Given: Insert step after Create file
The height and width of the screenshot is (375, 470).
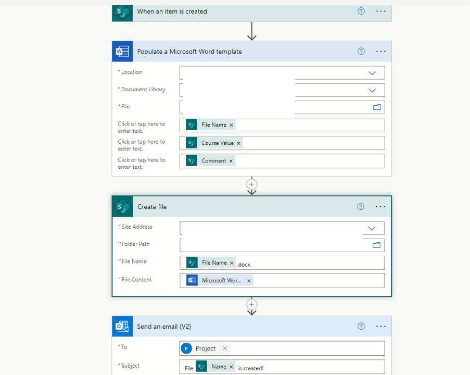Looking at the screenshot, I should (252, 305).
